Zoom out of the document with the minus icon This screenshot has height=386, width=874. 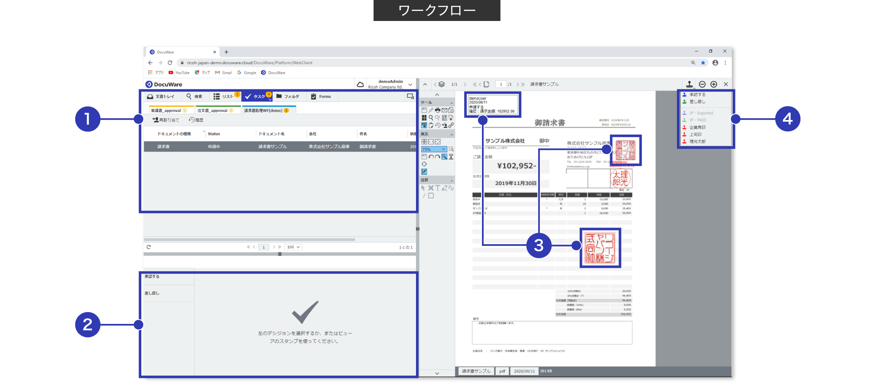coord(702,84)
